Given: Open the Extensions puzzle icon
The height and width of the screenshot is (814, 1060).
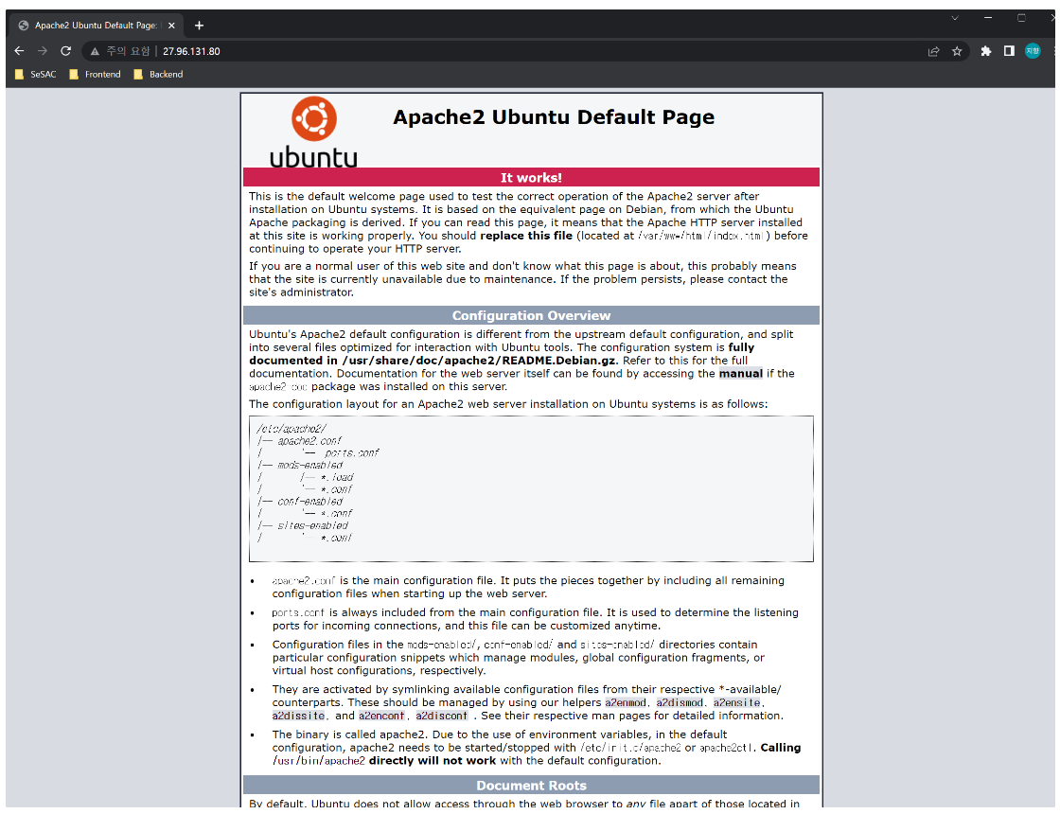Looking at the screenshot, I should (x=985, y=51).
